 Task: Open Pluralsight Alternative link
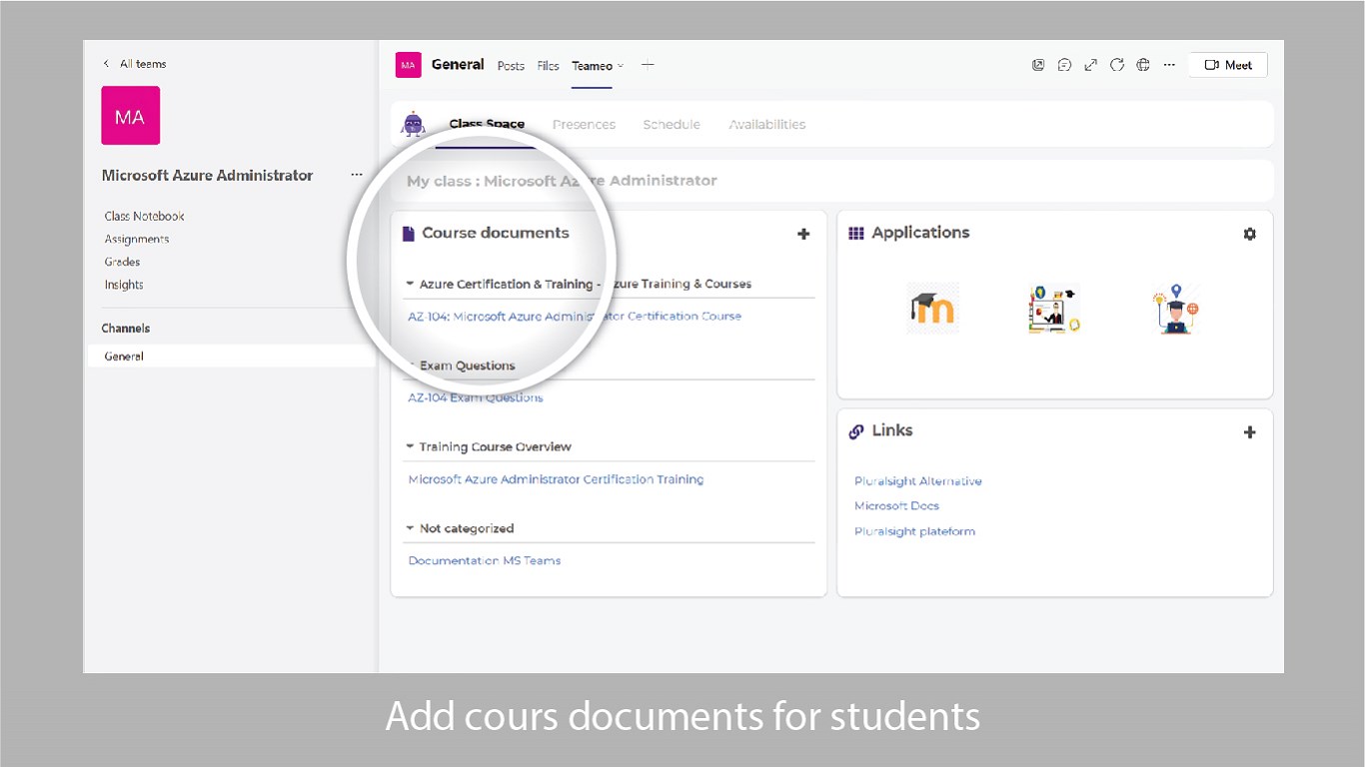(x=918, y=481)
